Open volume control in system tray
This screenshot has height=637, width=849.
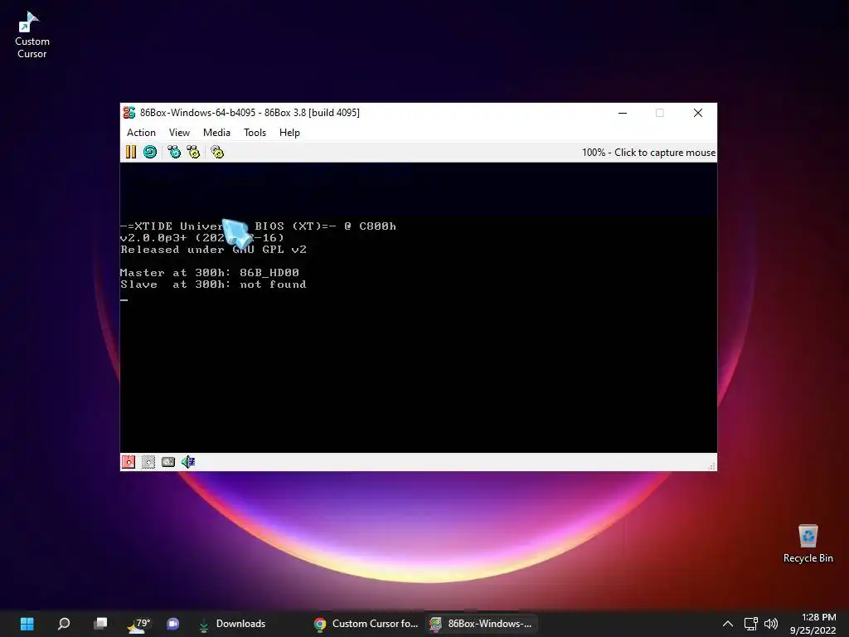771,624
